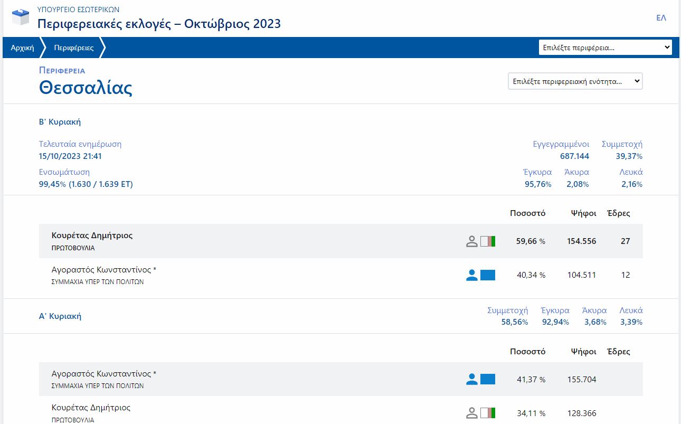Click first-round Συμμετοχή value 58,56%
Viewport: 681px width, 424px height.
pyautogui.click(x=515, y=322)
